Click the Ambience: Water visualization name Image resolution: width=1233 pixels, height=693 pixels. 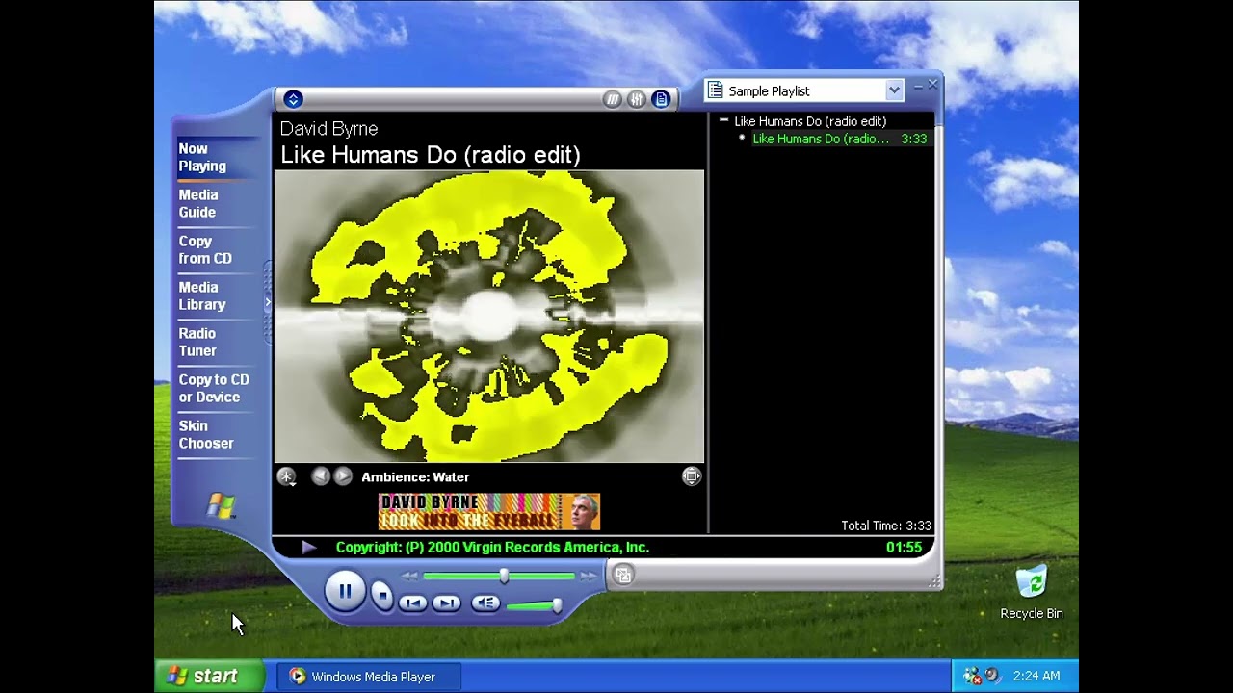click(x=415, y=476)
